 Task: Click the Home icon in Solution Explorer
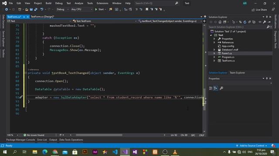pyautogui.click(x=220, y=22)
